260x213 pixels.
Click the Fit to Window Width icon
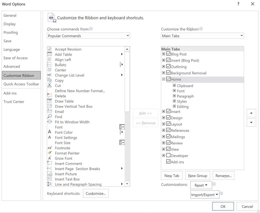pyautogui.click(x=50, y=122)
